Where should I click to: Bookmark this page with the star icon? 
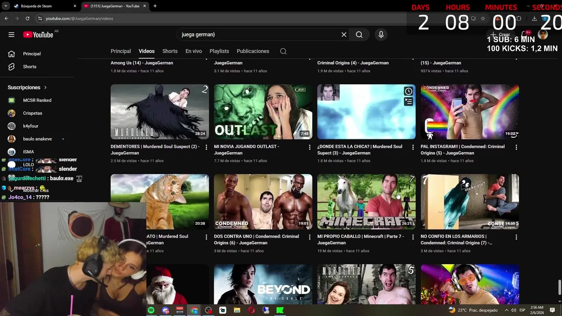tap(483, 18)
